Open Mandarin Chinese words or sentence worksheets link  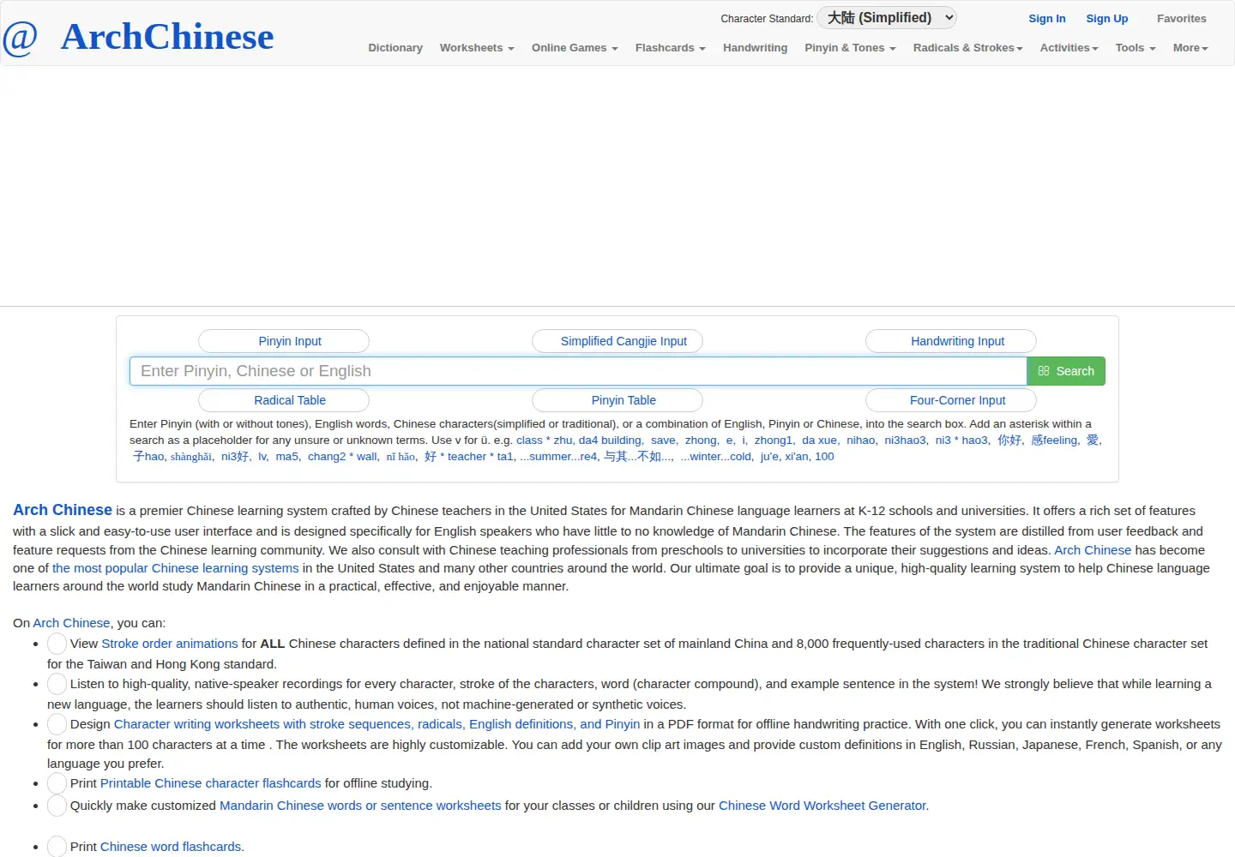click(x=360, y=806)
